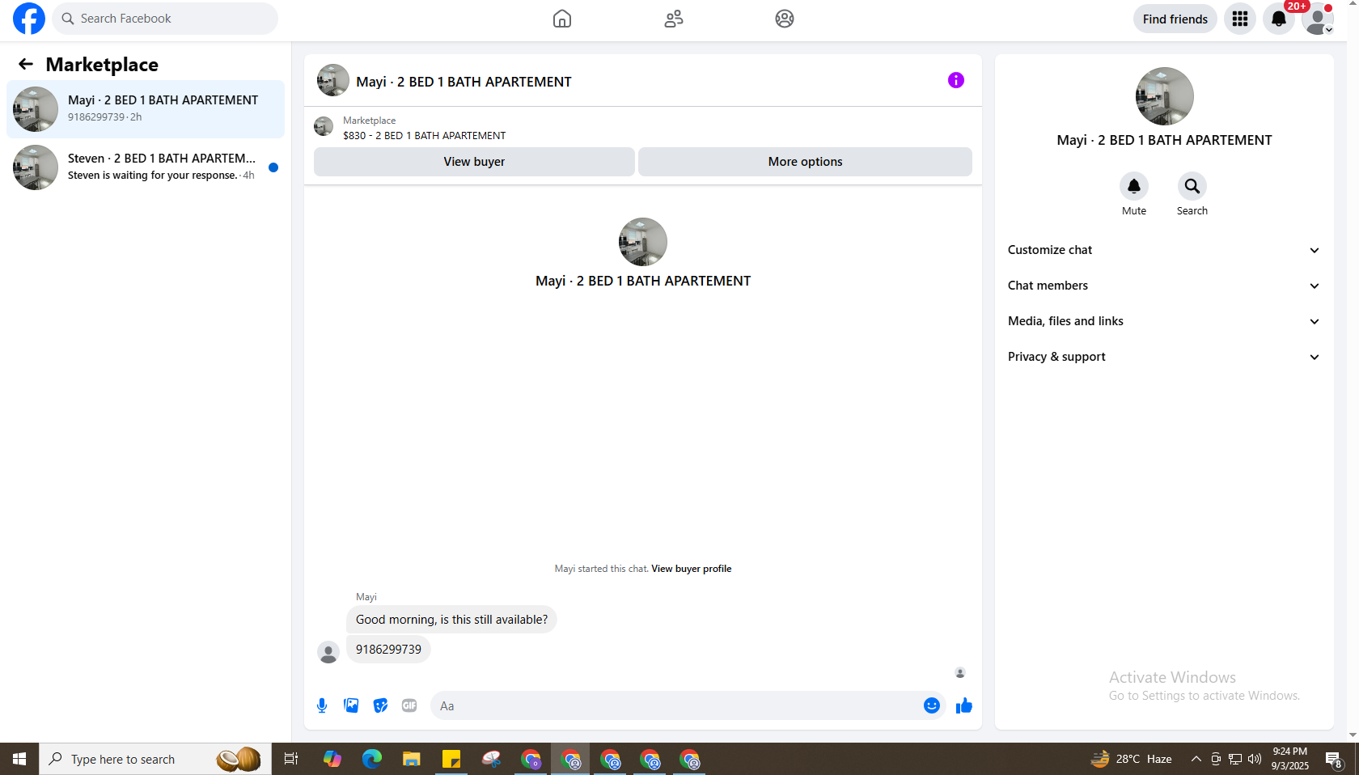Image resolution: width=1359 pixels, height=775 pixels.
Task: Expand the Customize chat section
Action: (1164, 250)
